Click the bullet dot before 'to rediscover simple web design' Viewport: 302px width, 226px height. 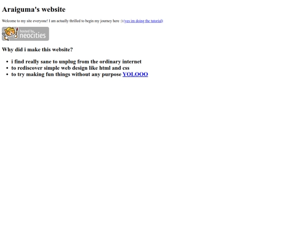(x=7, y=68)
